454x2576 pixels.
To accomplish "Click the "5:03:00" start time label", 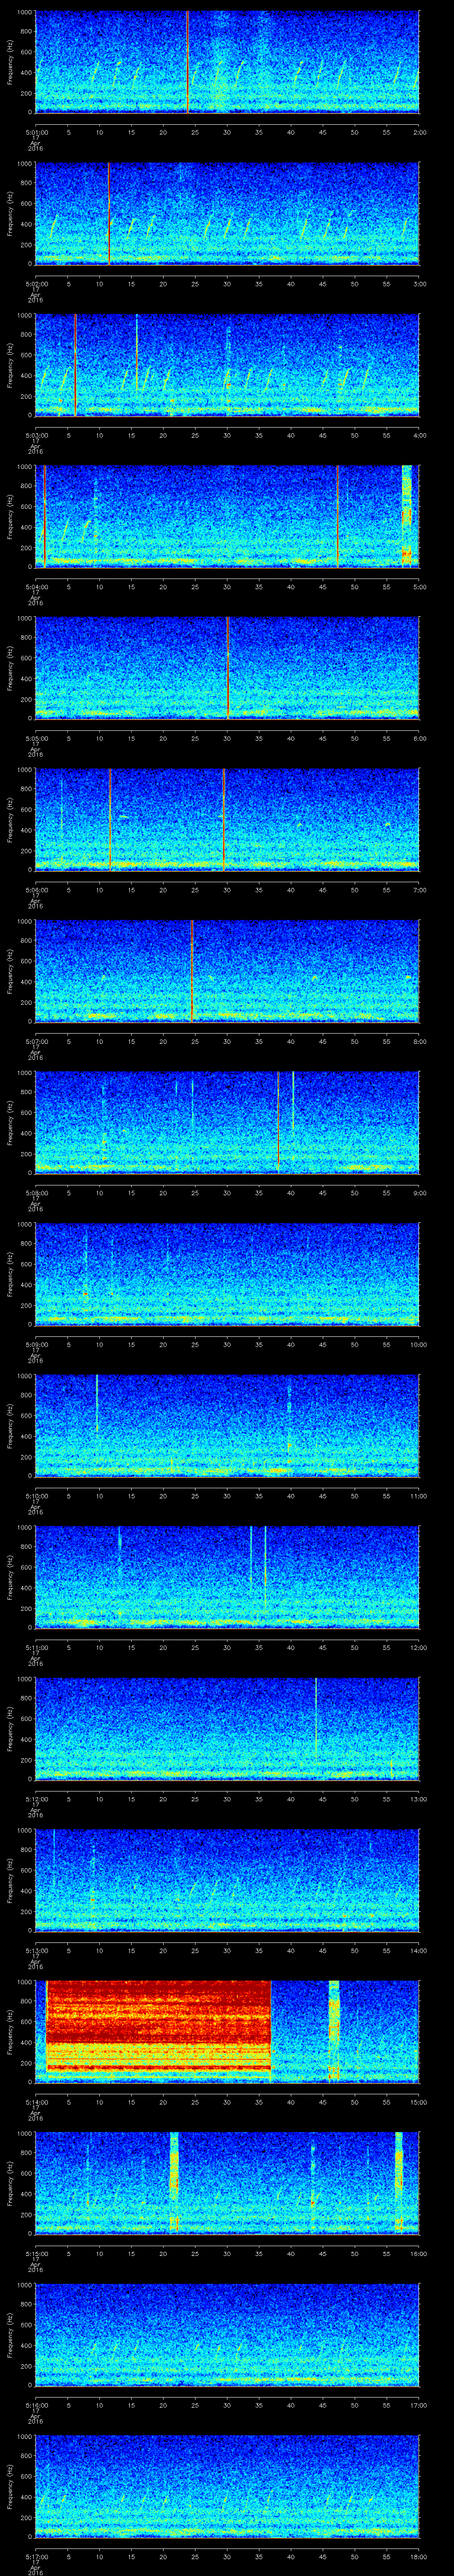I will pos(36,436).
